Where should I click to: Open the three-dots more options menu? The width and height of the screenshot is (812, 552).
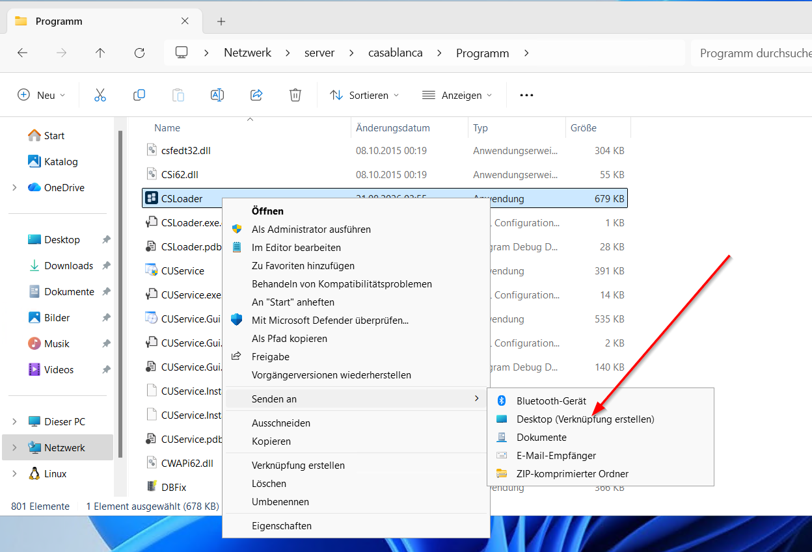(x=526, y=95)
